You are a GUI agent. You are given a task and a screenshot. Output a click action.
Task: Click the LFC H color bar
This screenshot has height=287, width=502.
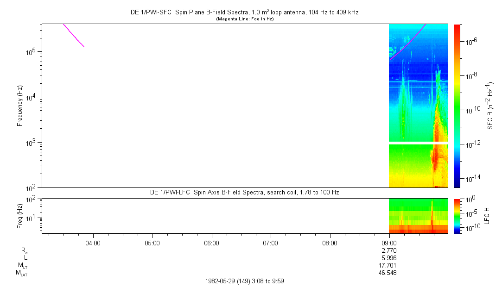[x=457, y=216]
